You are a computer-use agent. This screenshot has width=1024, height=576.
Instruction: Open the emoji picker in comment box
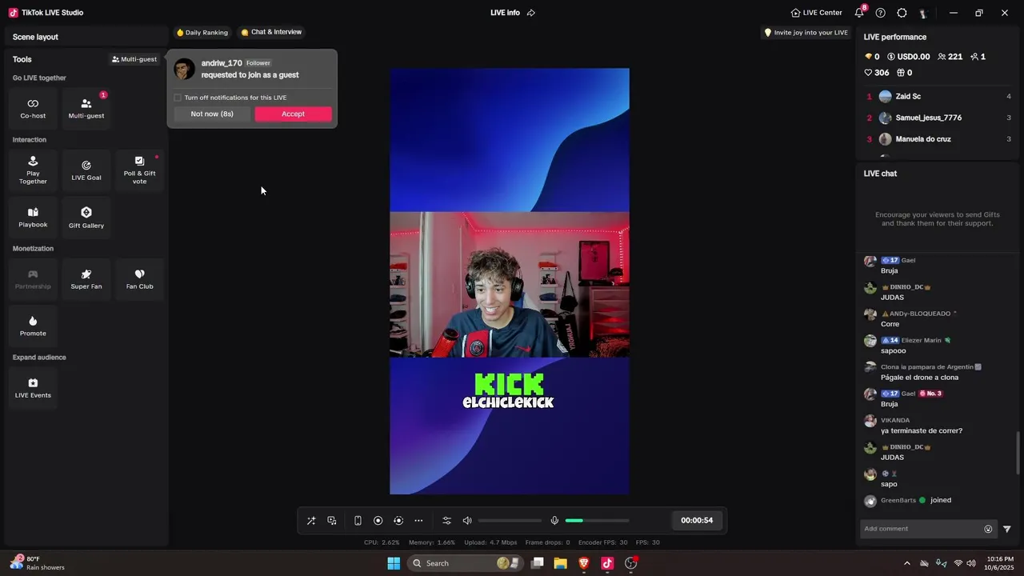(988, 529)
